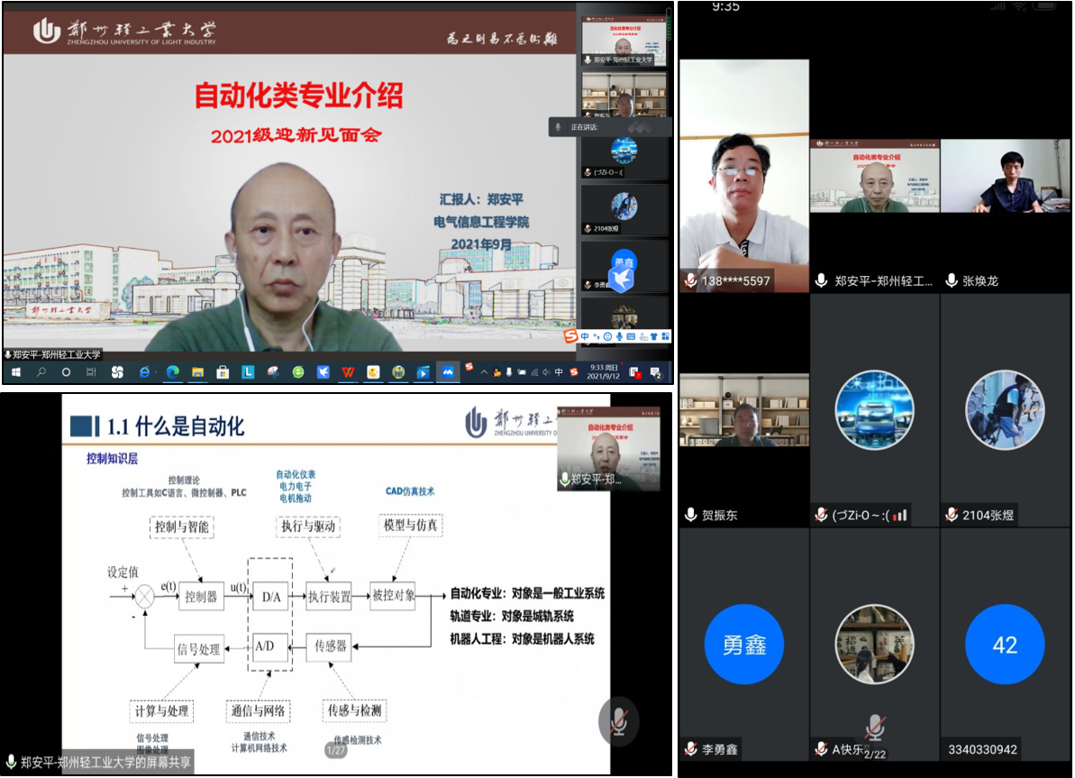Open Task View in the taskbar
The image size is (1075, 778).
click(91, 371)
